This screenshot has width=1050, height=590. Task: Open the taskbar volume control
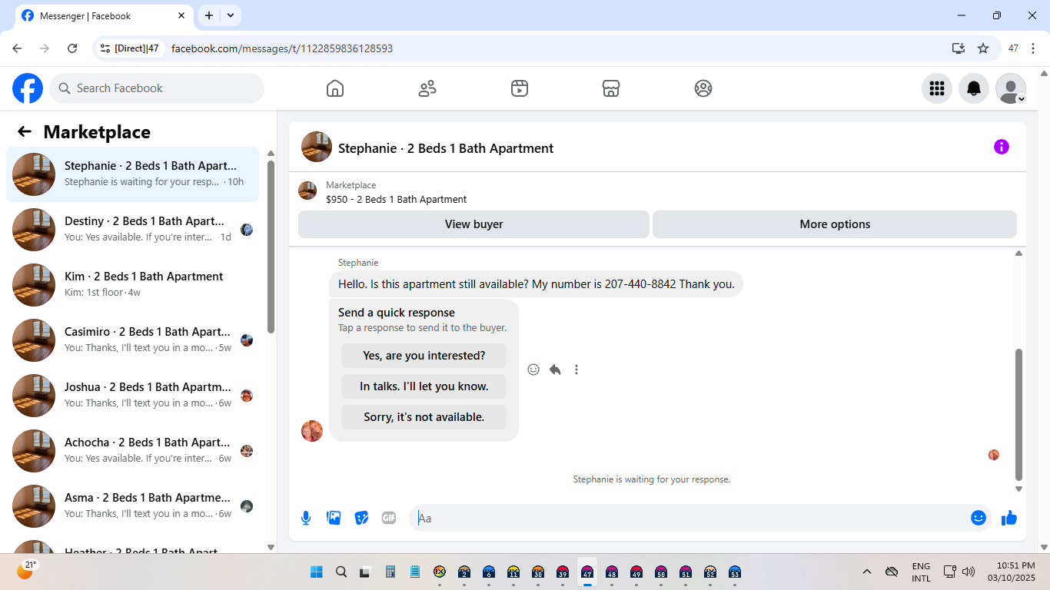pyautogui.click(x=969, y=572)
